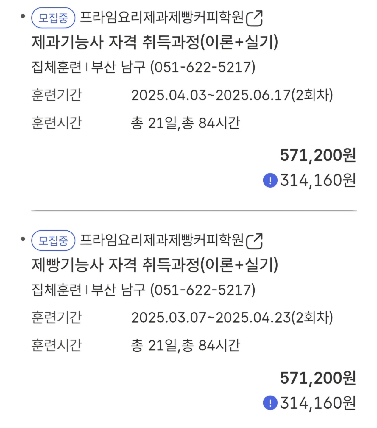Click first course price 571,200원
377x428 pixels.
coord(318,155)
